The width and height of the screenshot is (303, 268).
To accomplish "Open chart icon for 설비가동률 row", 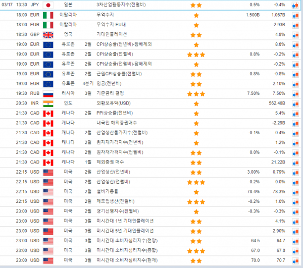I will coord(294,192).
